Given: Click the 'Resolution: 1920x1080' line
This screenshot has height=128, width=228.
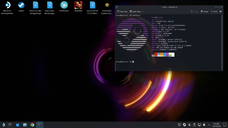Looking at the screenshot, I should coord(161,33).
